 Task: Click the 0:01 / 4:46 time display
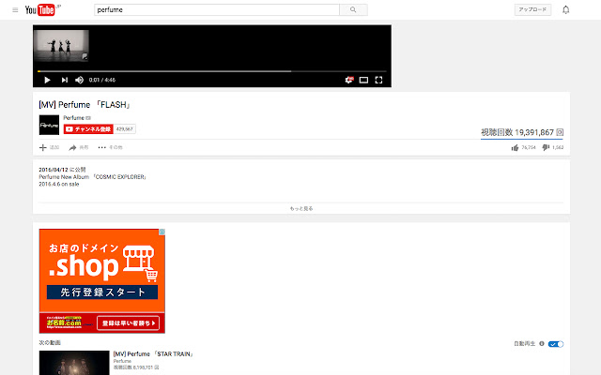(102, 80)
